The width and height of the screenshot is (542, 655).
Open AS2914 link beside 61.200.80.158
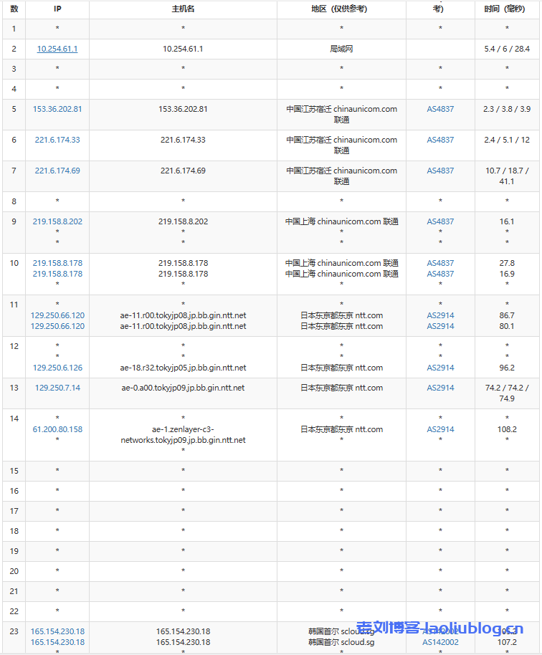(440, 429)
